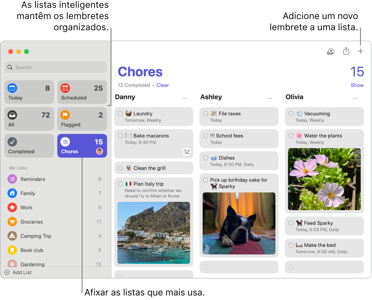This screenshot has width=372, height=300.
Task: Open the All smart list
Action: 29,119
